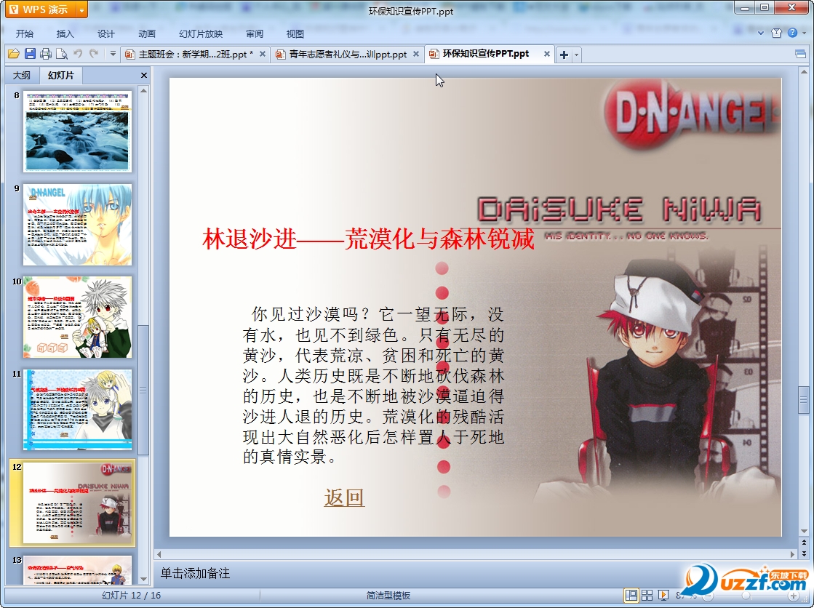Click the D·N·ANGEL logo image on slide
Image resolution: width=814 pixels, height=608 pixels.
point(693,115)
